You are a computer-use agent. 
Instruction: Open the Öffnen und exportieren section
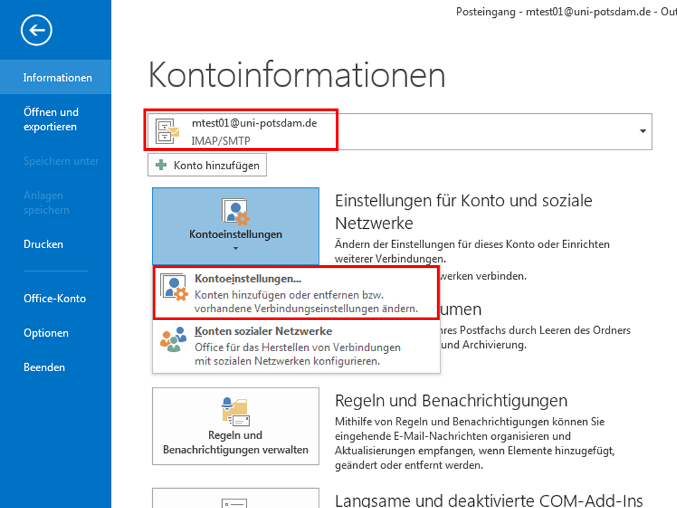tap(51, 119)
